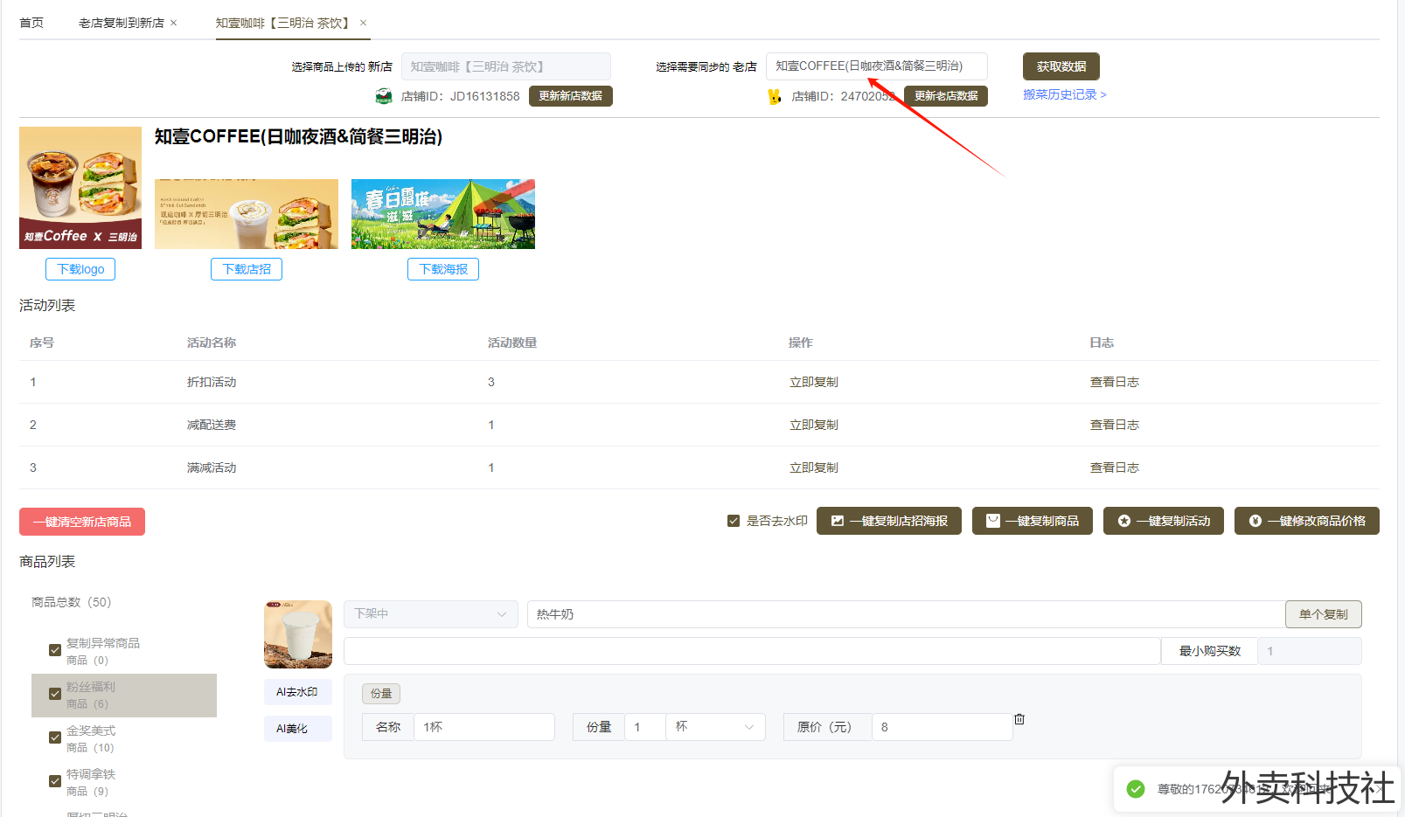Switch to the 老店复制到新店 tab

pos(122,23)
